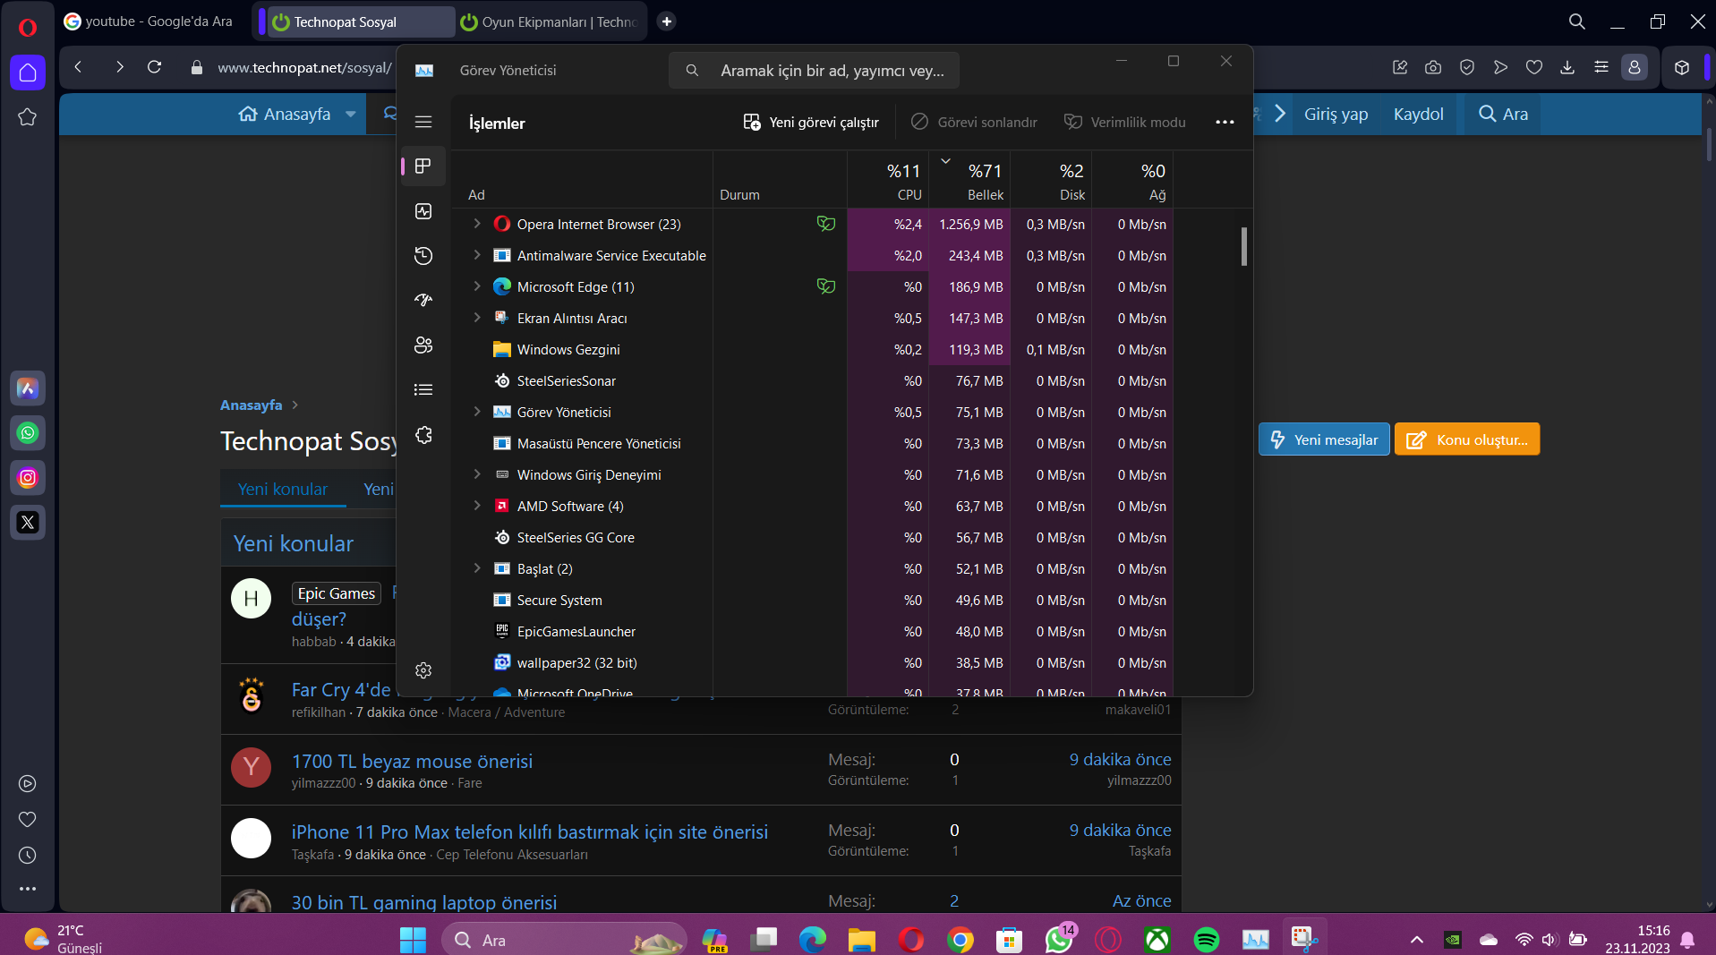
Task: Open Task Manager settings gear
Action: click(x=423, y=670)
